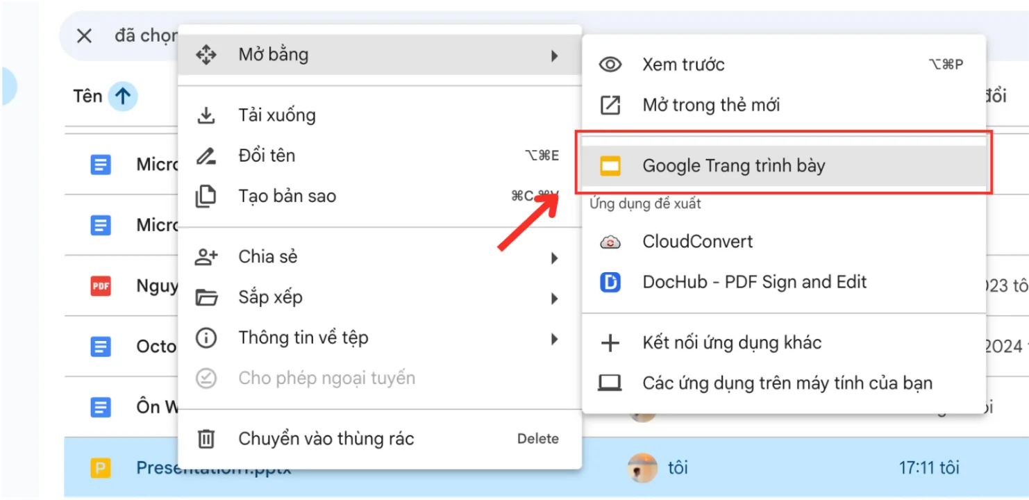
Task: Select the PDF icon in the Nguy row
Action: click(x=101, y=286)
